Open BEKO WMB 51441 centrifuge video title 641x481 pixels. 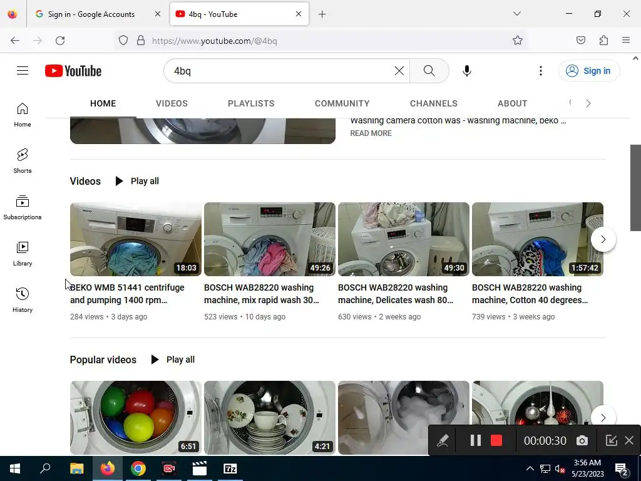[127, 294]
